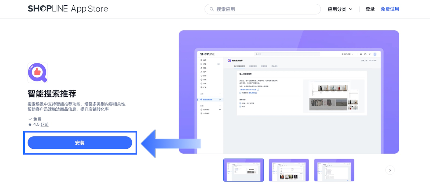
Task: Install the app with the 安装 button
Action: pos(80,143)
